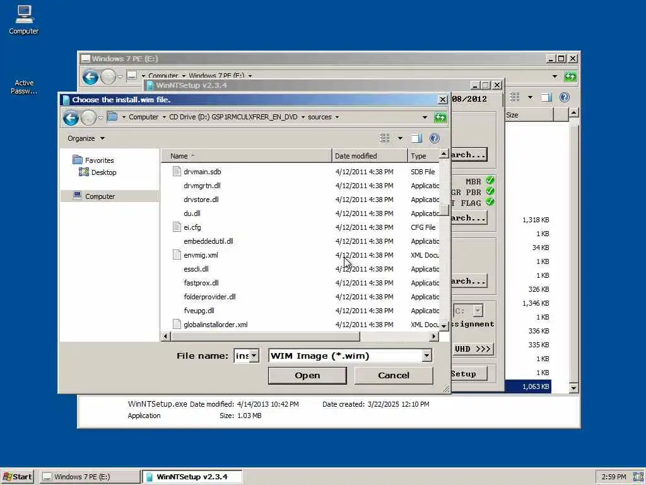The width and height of the screenshot is (646, 485).
Task: Change view in Windows 7 PE explorer window
Action: tap(515, 97)
